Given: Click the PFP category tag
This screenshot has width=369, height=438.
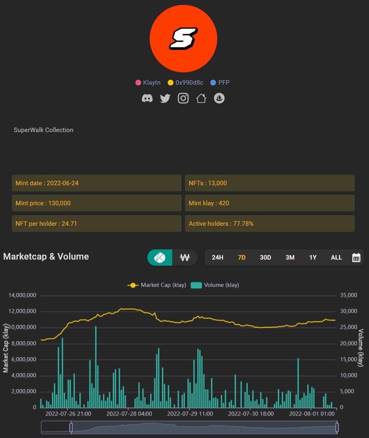Looking at the screenshot, I should click(220, 83).
